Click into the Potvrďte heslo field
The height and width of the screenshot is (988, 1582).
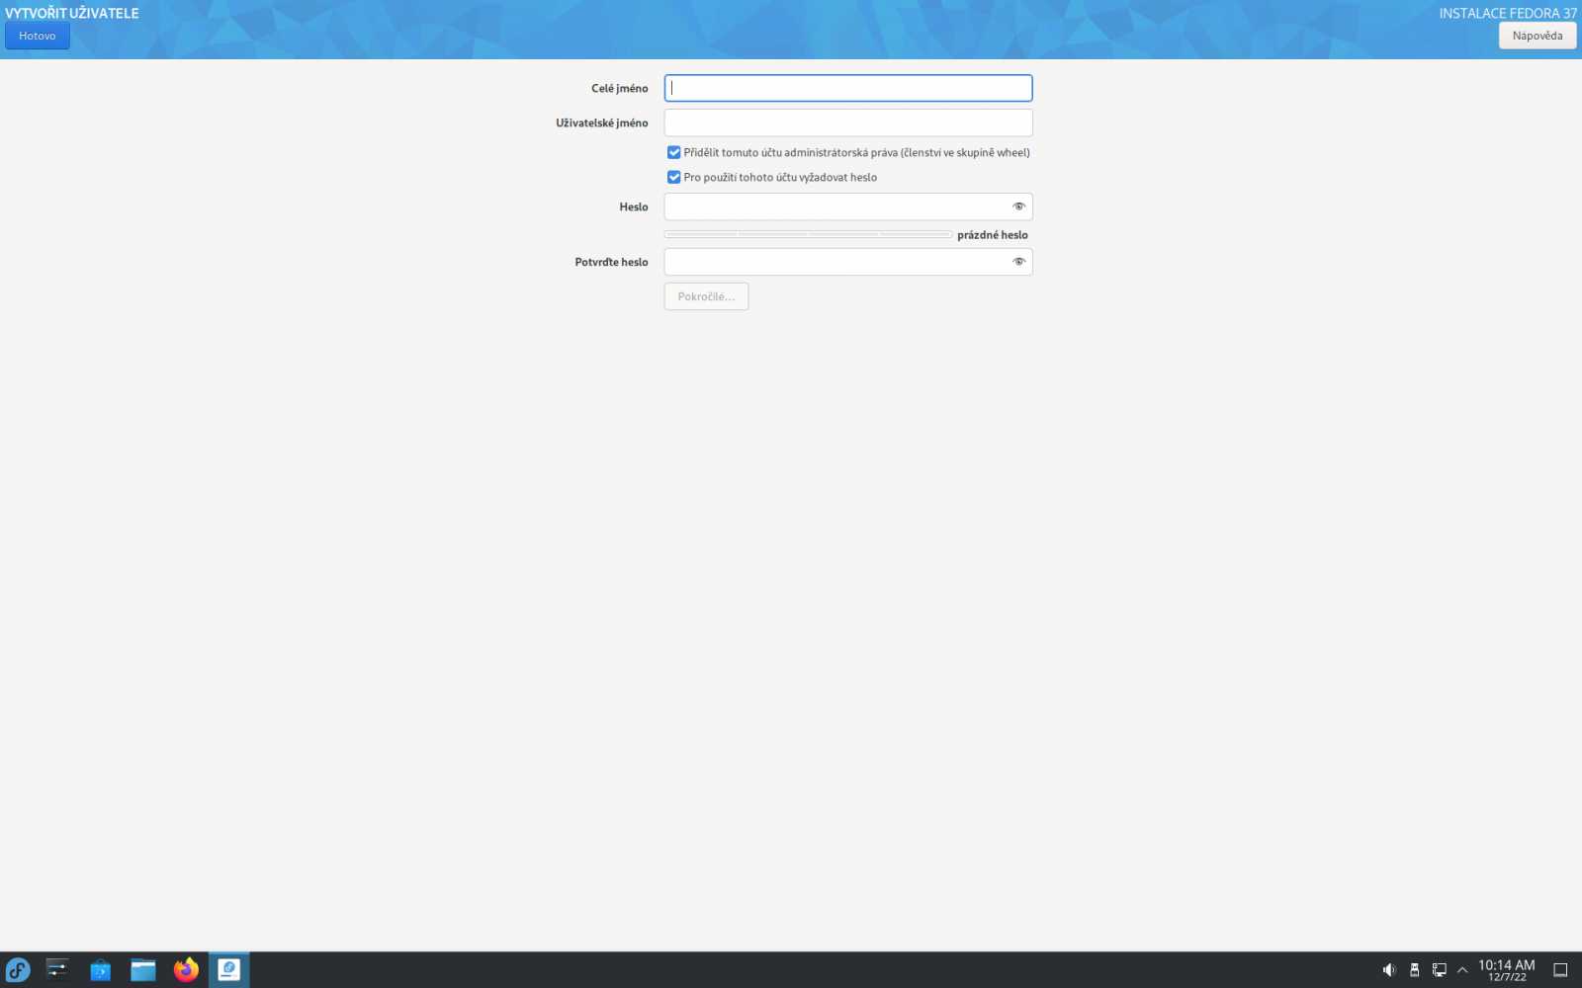(847, 262)
